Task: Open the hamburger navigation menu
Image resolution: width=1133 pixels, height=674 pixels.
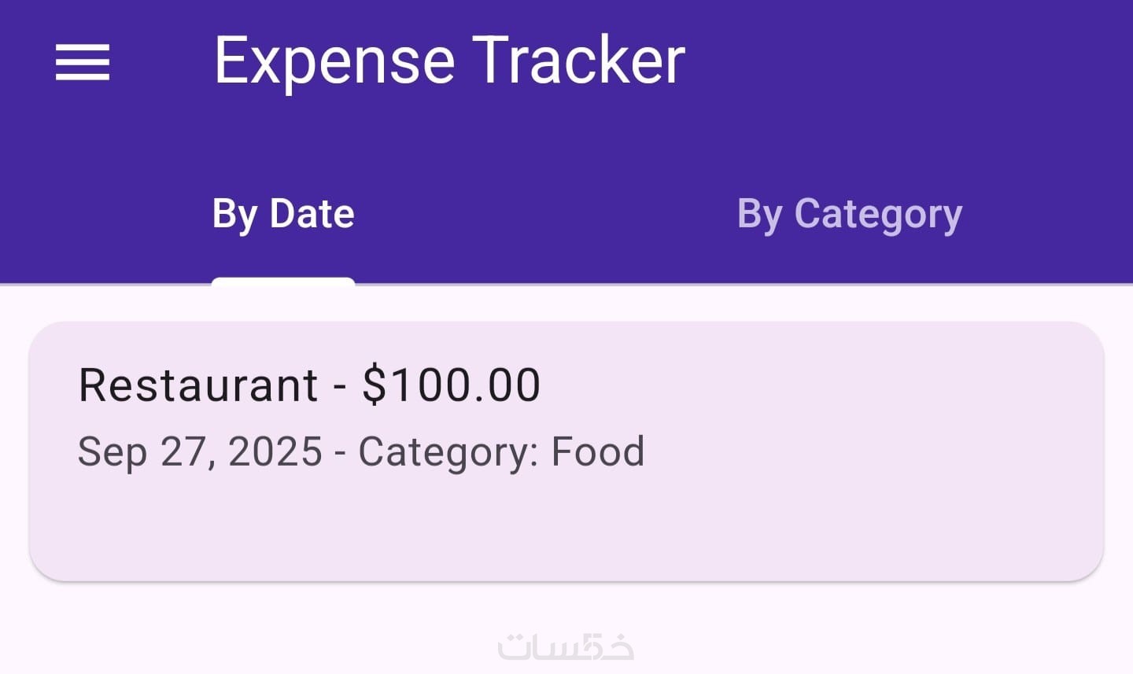Action: point(83,62)
